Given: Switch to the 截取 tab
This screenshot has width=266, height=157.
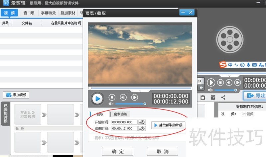Looking at the screenshot, I should point(99,114).
